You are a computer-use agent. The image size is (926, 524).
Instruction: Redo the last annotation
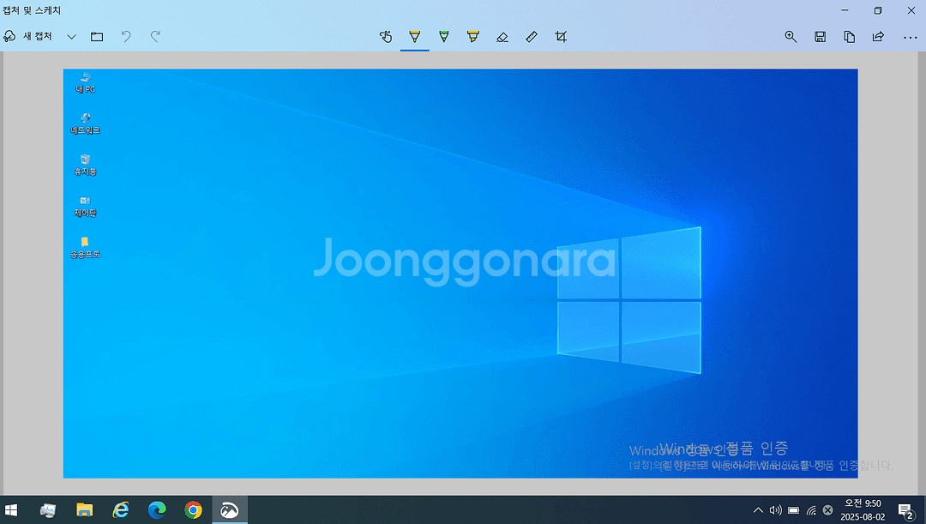[x=155, y=37]
